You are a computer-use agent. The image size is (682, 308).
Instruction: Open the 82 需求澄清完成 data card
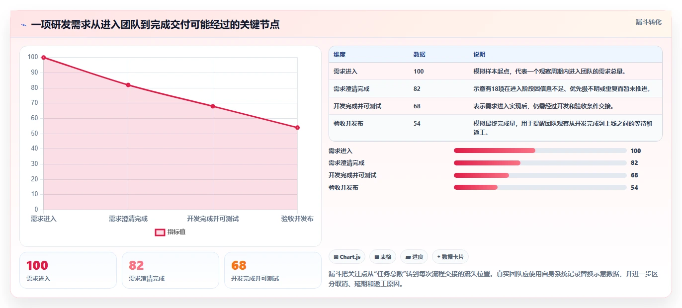170,270
